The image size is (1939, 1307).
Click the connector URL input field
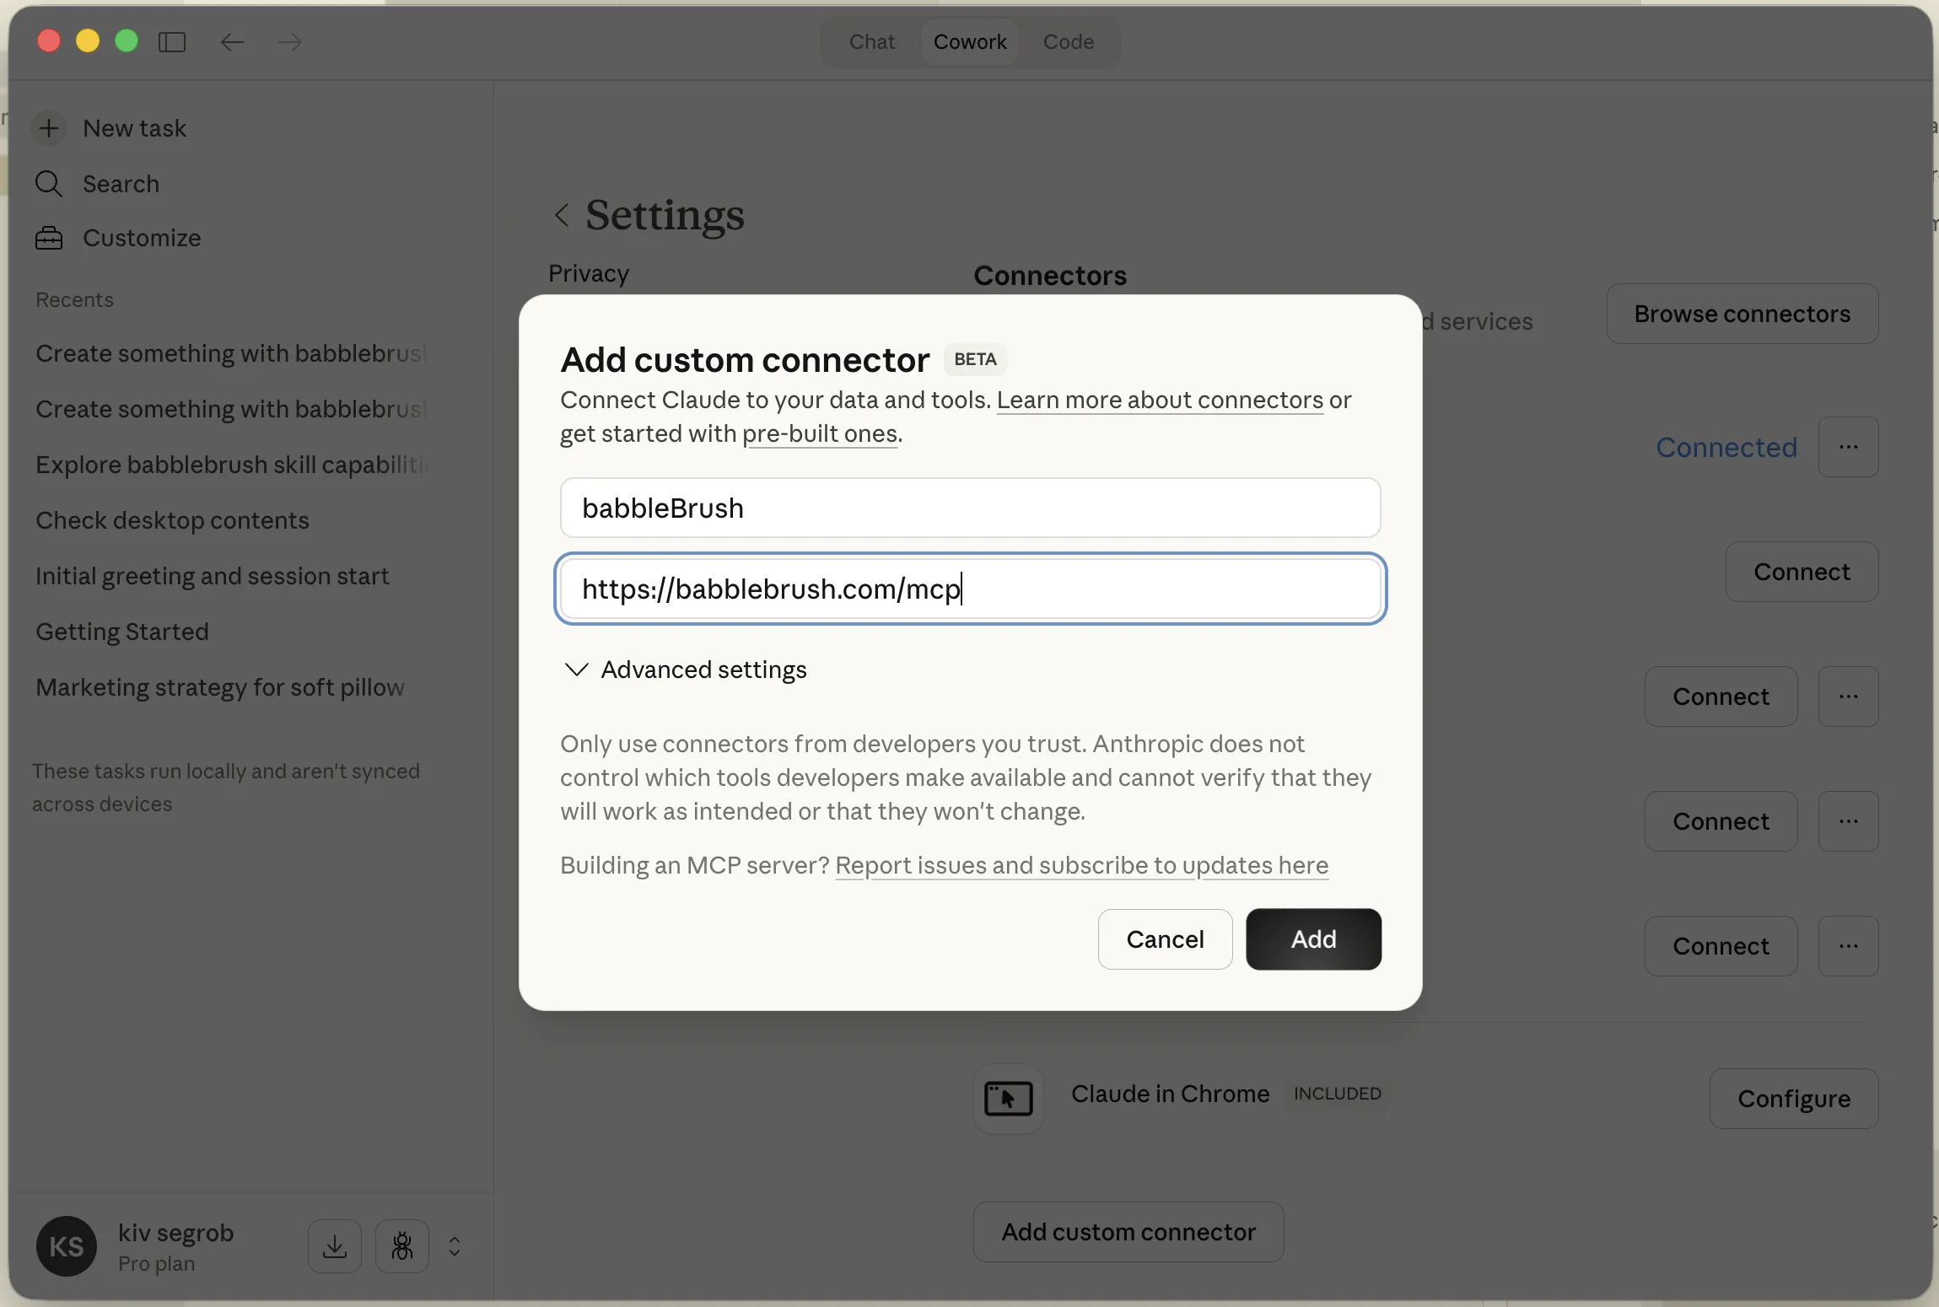point(968,589)
